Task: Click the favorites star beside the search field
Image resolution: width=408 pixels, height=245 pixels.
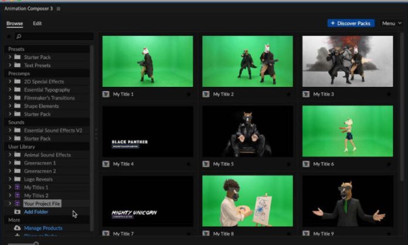Action: pos(10,37)
